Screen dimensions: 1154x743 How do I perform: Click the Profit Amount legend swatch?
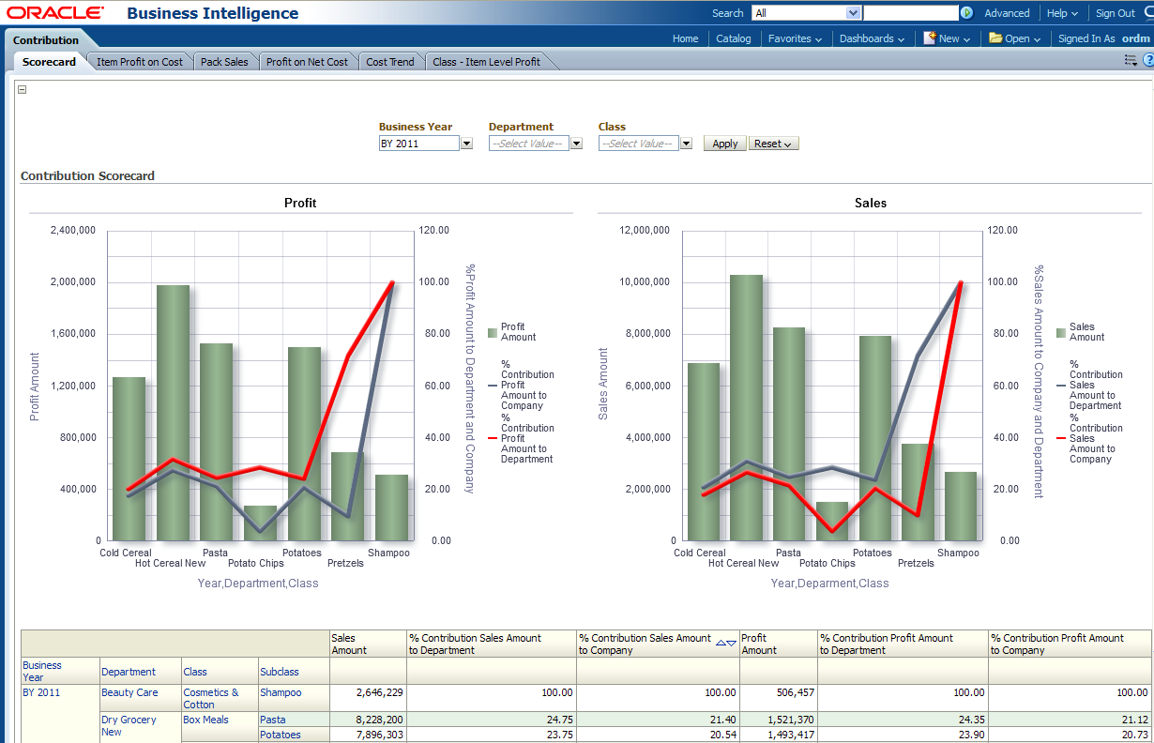493,332
